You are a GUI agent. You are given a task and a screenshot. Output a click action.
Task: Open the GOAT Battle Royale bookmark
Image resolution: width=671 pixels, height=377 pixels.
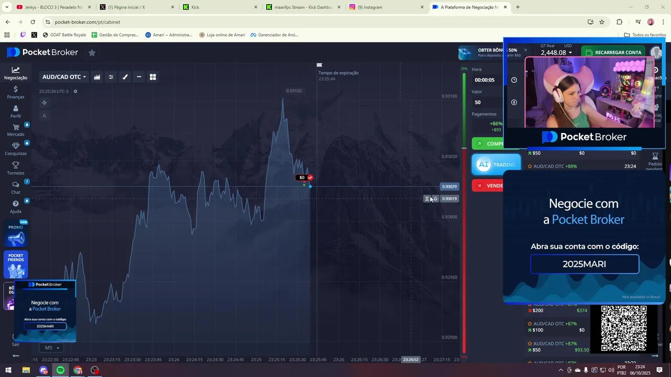[64, 35]
